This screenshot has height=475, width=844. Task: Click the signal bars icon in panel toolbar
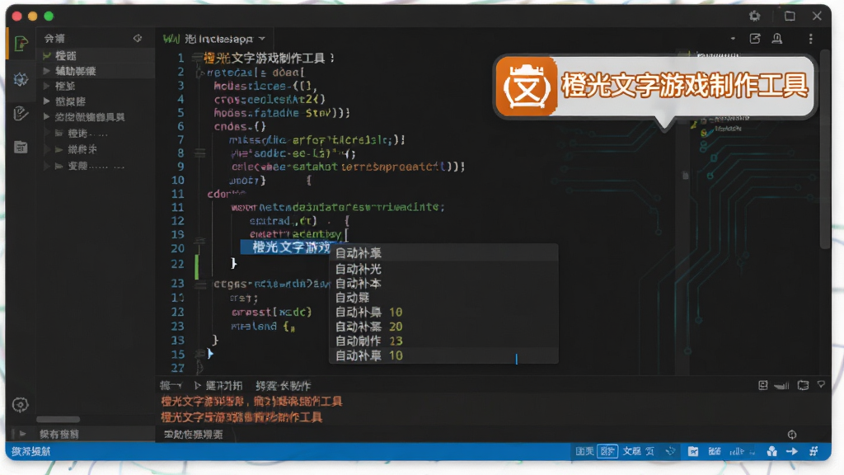pyautogui.click(x=781, y=385)
